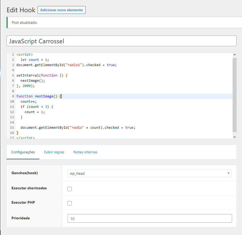Enable the "Executar PHP" checkbox

tap(69, 203)
